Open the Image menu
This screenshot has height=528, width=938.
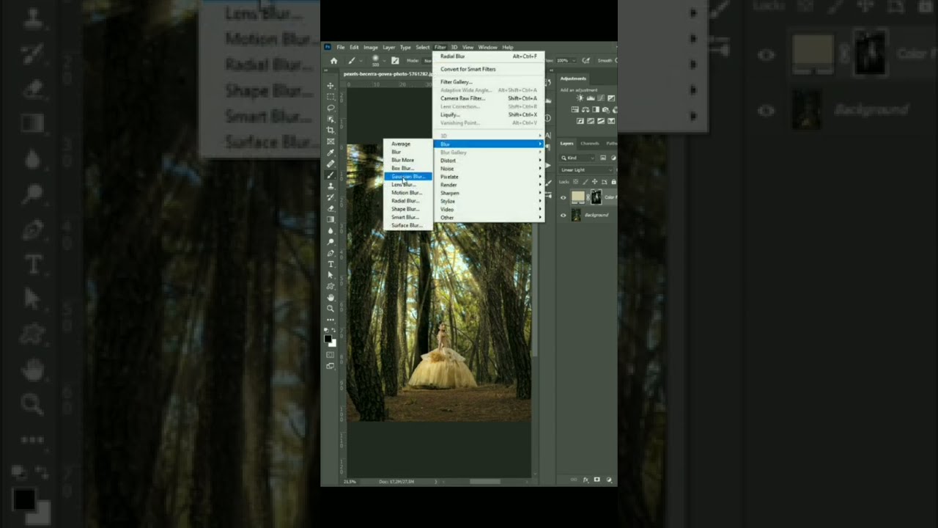[x=371, y=47]
